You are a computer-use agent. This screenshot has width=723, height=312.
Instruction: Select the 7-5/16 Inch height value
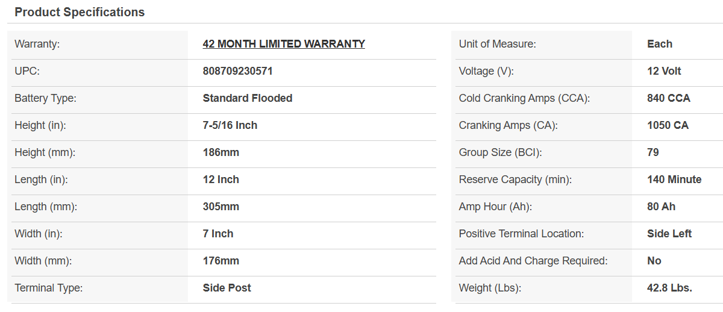(230, 125)
